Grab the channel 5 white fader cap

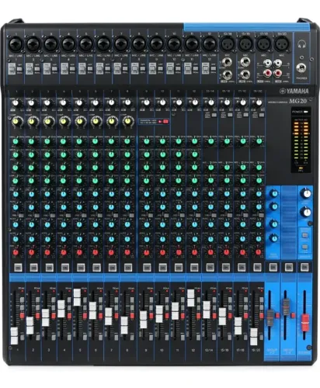[77, 297]
